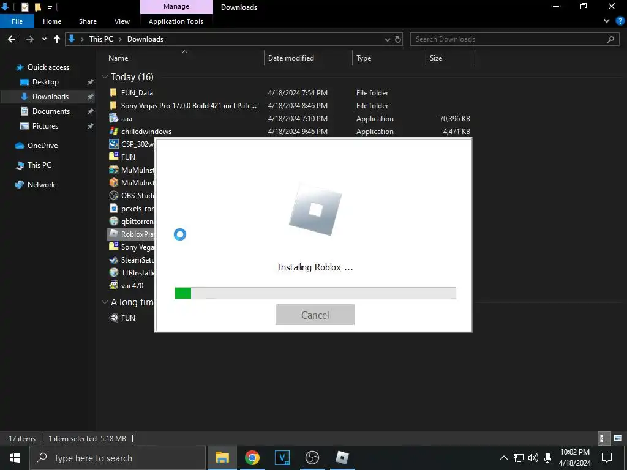Select This PC in navigation pane
Screen dimensions: 627x470
39,165
